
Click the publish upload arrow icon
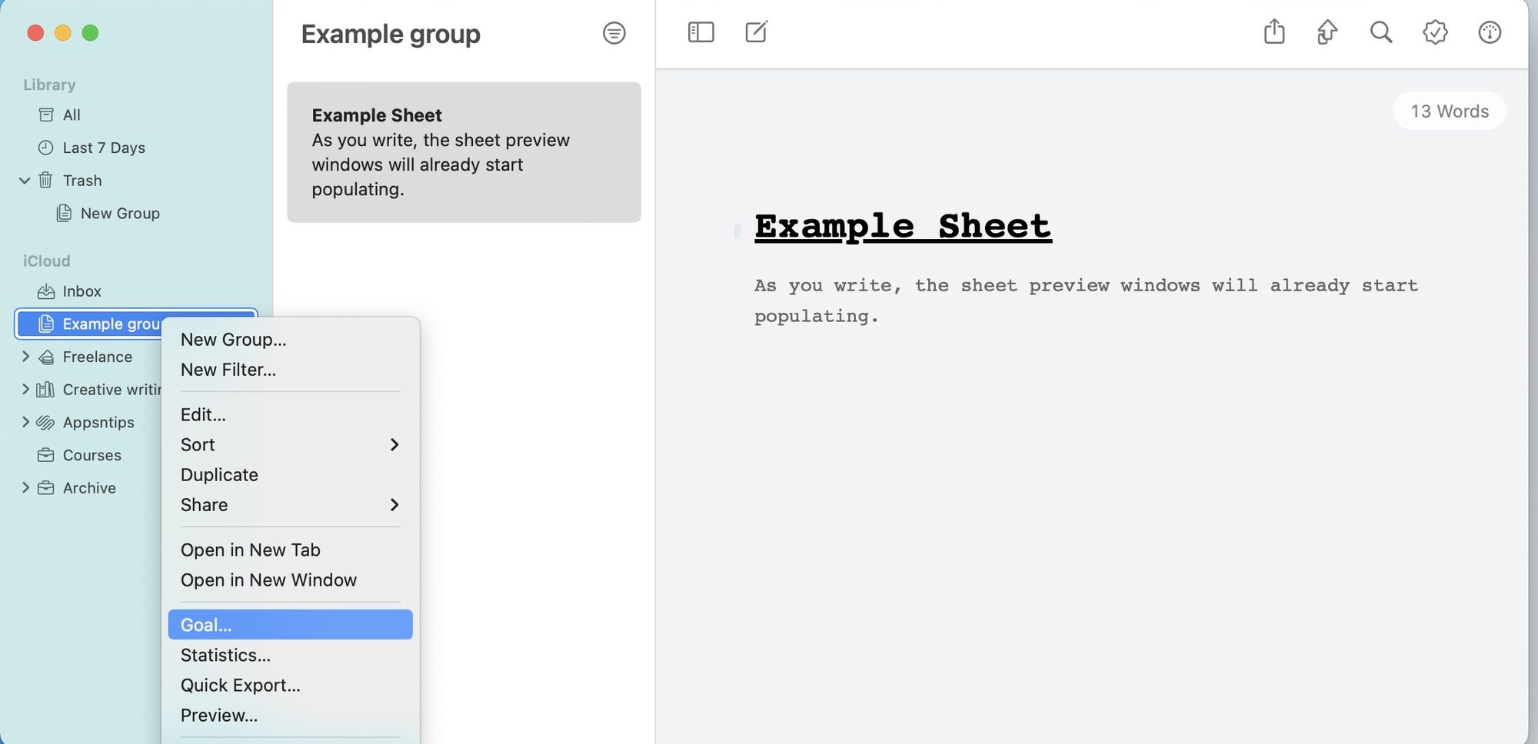pos(1327,32)
